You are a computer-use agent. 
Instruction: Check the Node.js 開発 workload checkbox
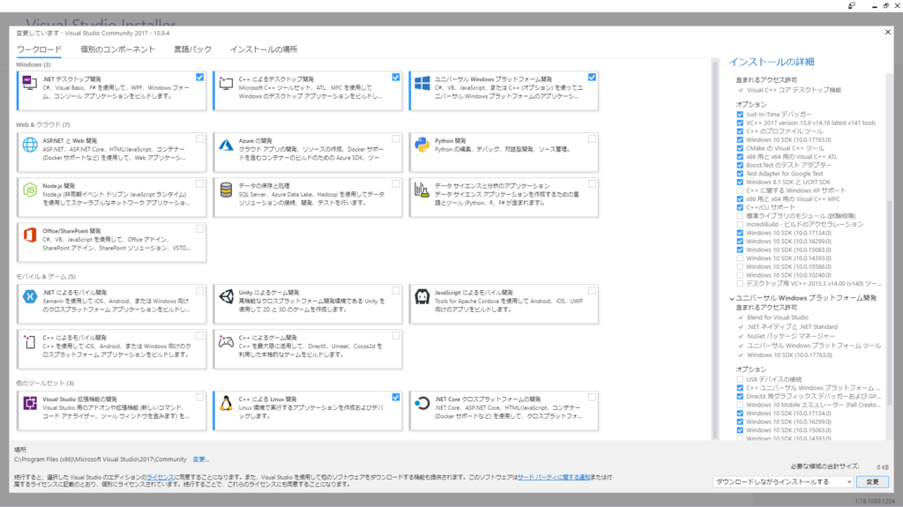199,183
